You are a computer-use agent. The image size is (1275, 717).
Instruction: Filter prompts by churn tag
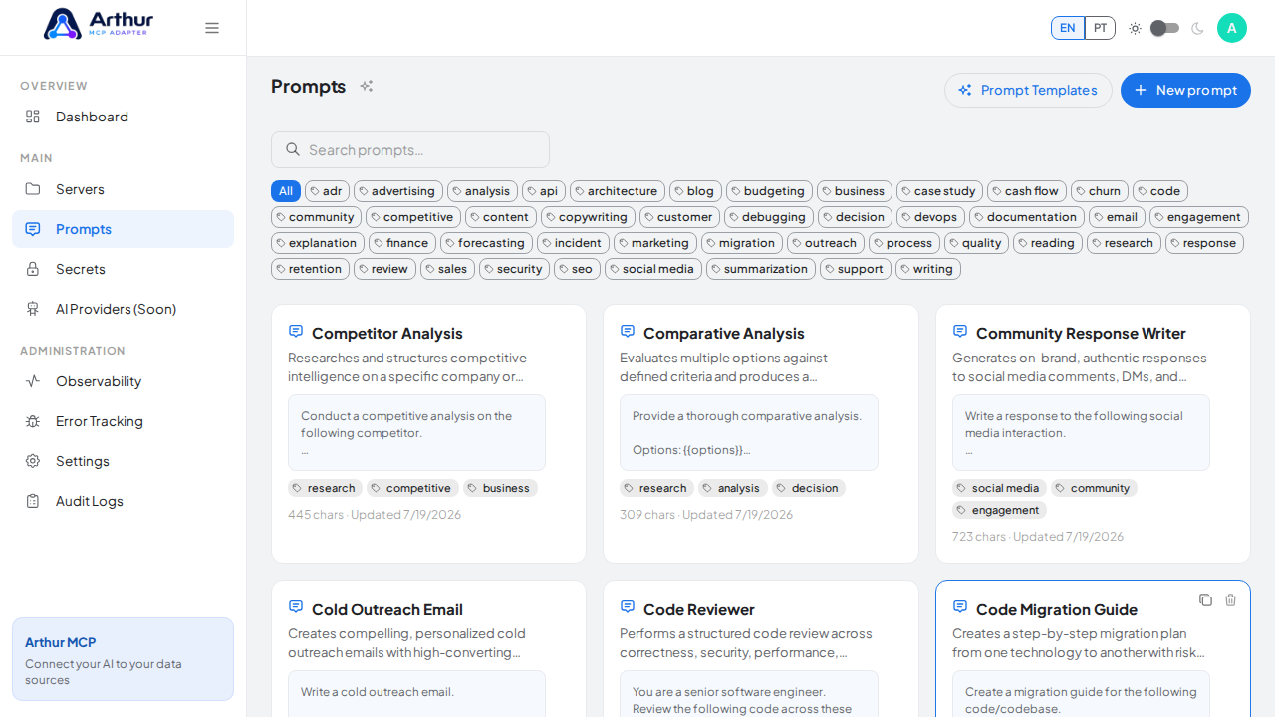1100,191
